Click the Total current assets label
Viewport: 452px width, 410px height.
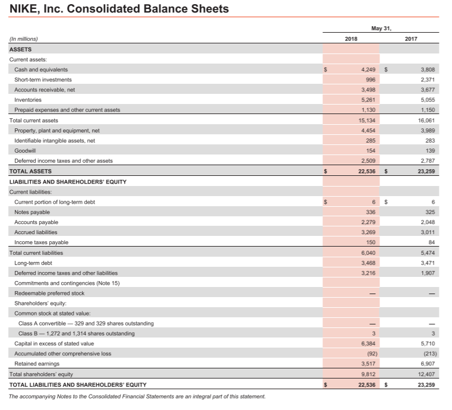point(33,121)
